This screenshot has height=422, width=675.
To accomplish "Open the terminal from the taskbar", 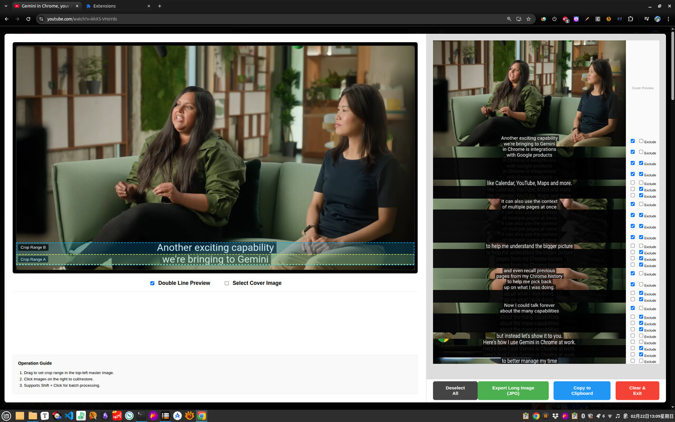I will click(141, 416).
